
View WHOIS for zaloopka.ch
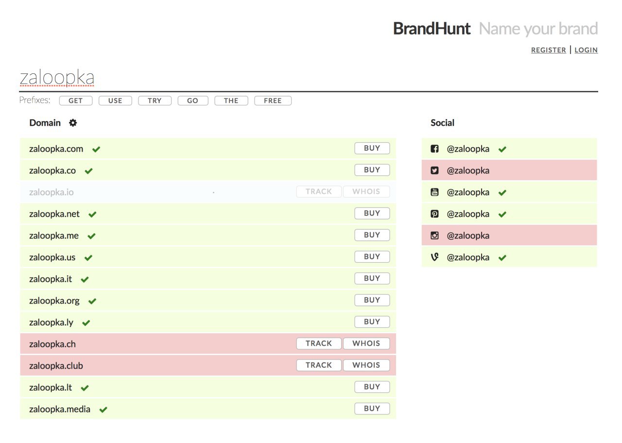(366, 343)
